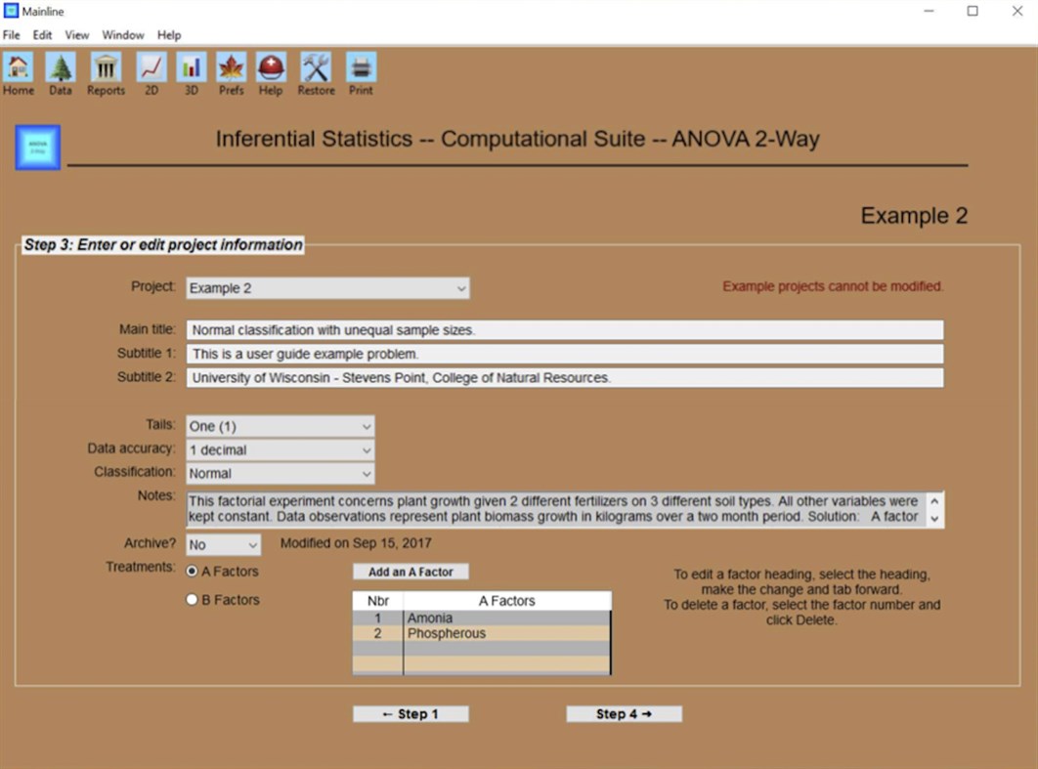This screenshot has width=1038, height=769.
Task: Select the A Factors radio button
Action: pos(194,571)
